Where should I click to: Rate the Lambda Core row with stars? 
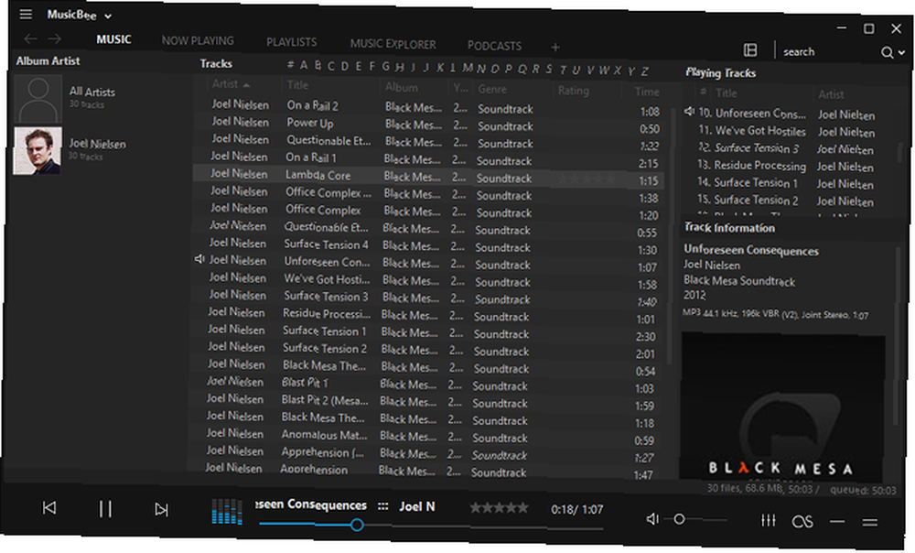coord(587,179)
